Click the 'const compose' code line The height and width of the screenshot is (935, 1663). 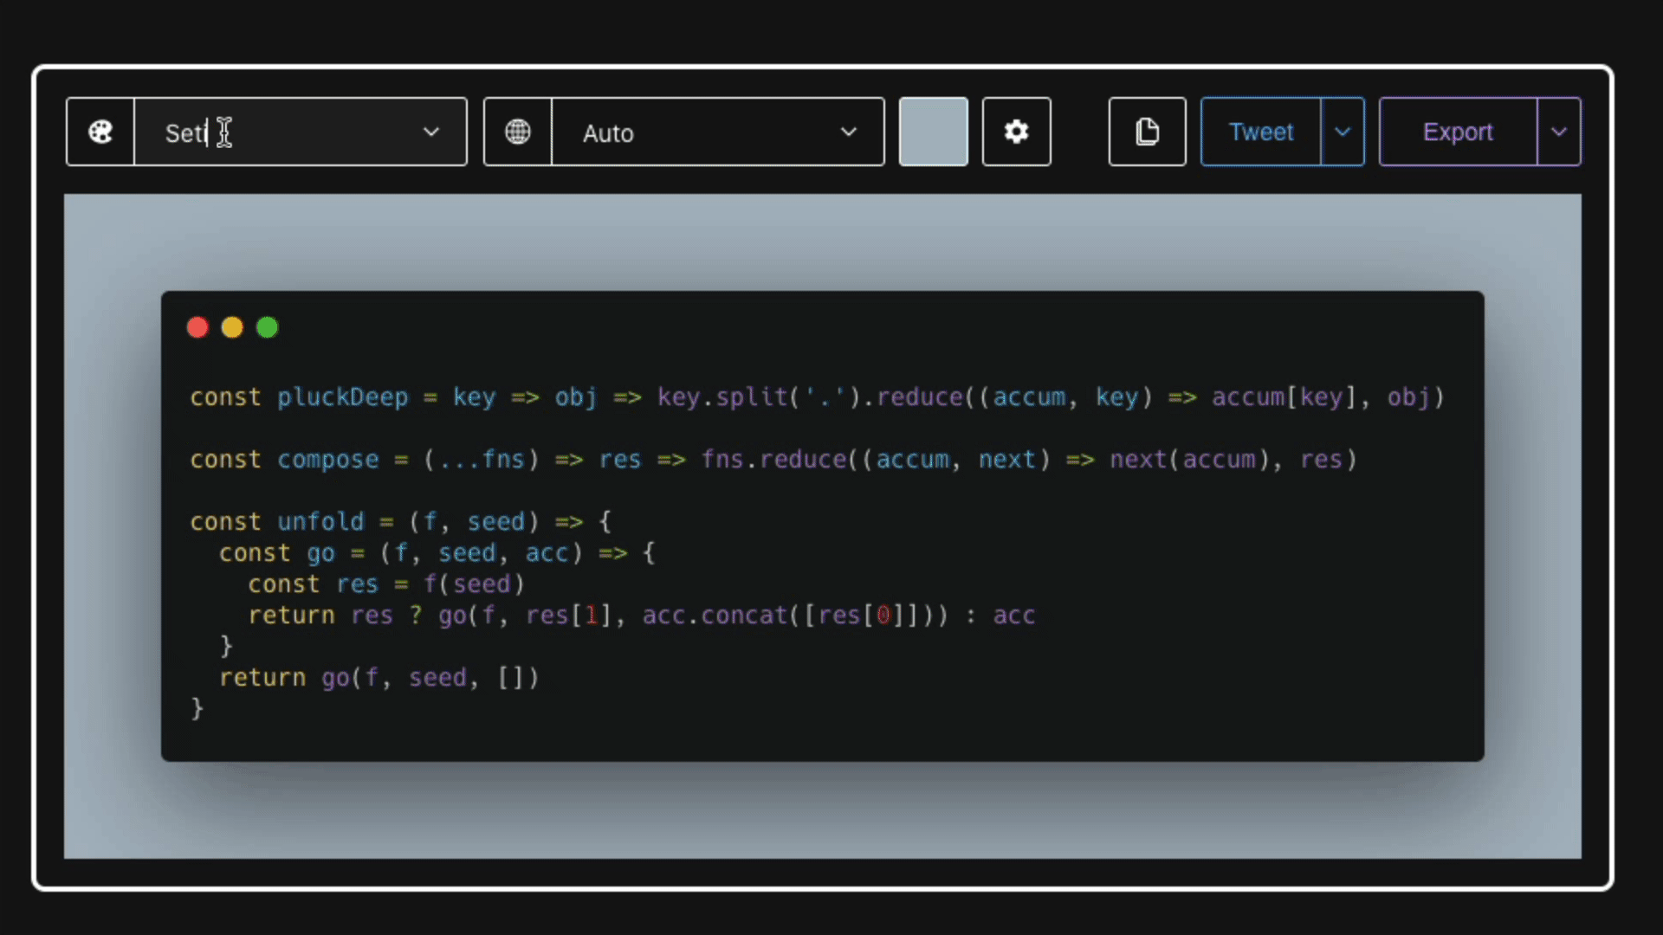coord(773,460)
